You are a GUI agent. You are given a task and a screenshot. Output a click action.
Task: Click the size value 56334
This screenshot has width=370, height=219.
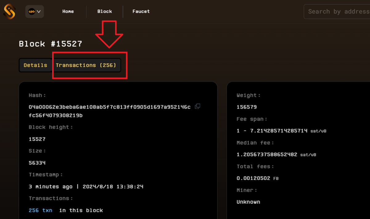tap(37, 163)
